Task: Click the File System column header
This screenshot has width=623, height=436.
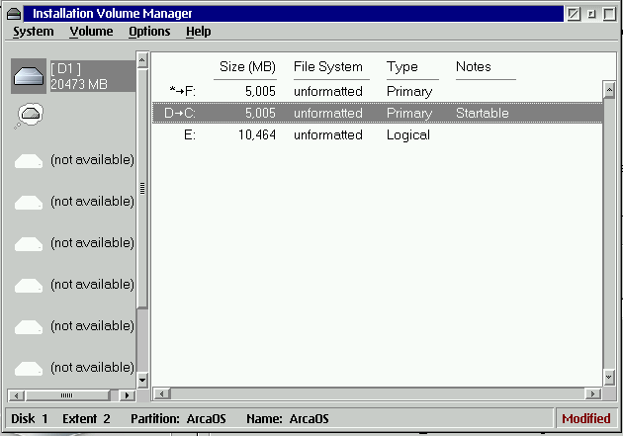Action: (x=328, y=67)
